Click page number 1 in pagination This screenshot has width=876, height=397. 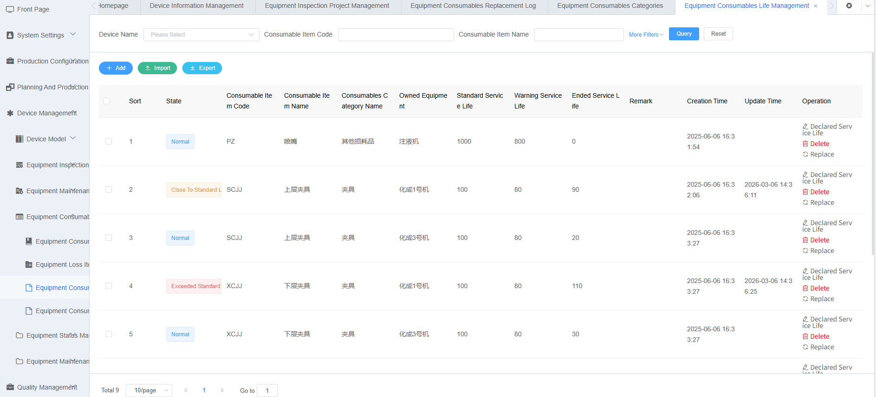(204, 391)
